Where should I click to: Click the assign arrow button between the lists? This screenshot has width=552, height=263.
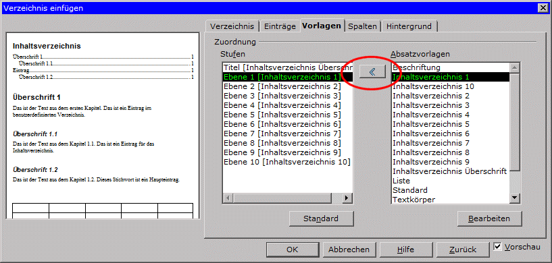coord(372,72)
